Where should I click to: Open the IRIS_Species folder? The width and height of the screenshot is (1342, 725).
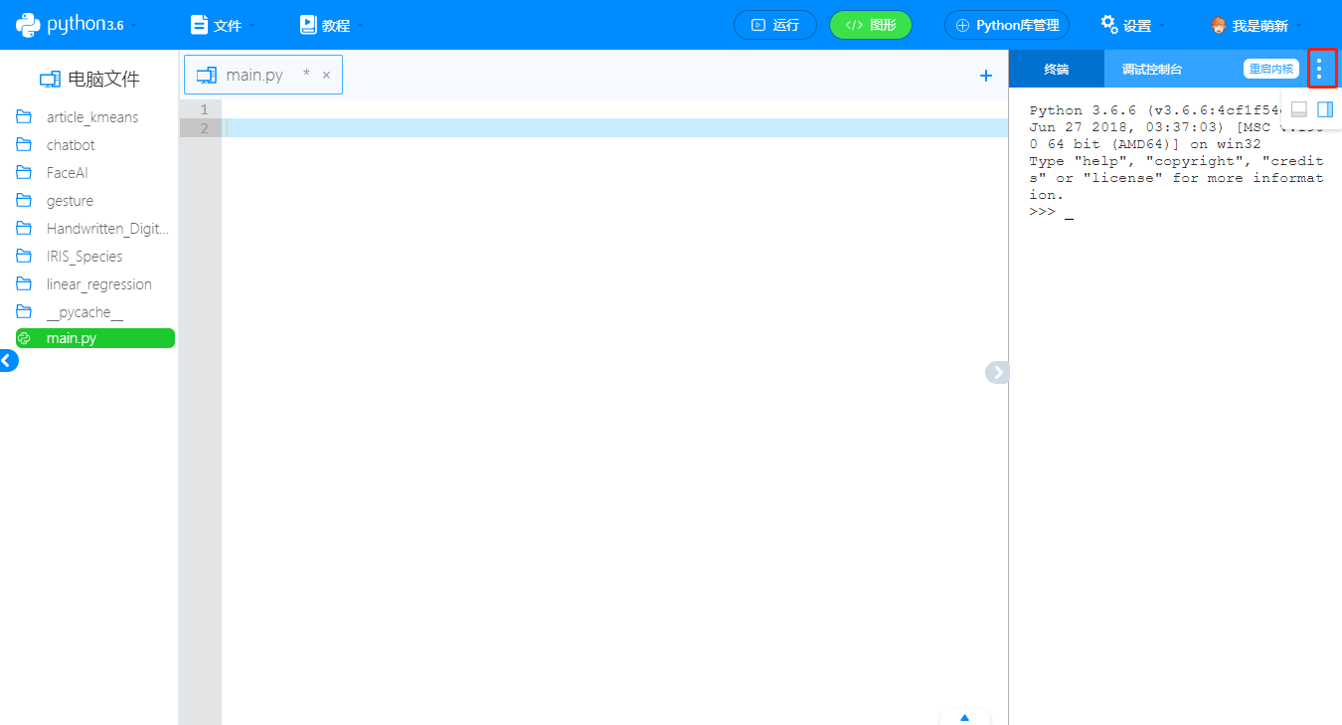tap(84, 257)
